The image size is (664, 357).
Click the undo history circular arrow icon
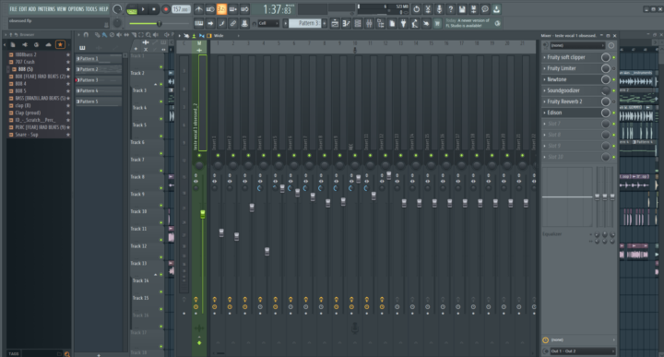(x=416, y=9)
